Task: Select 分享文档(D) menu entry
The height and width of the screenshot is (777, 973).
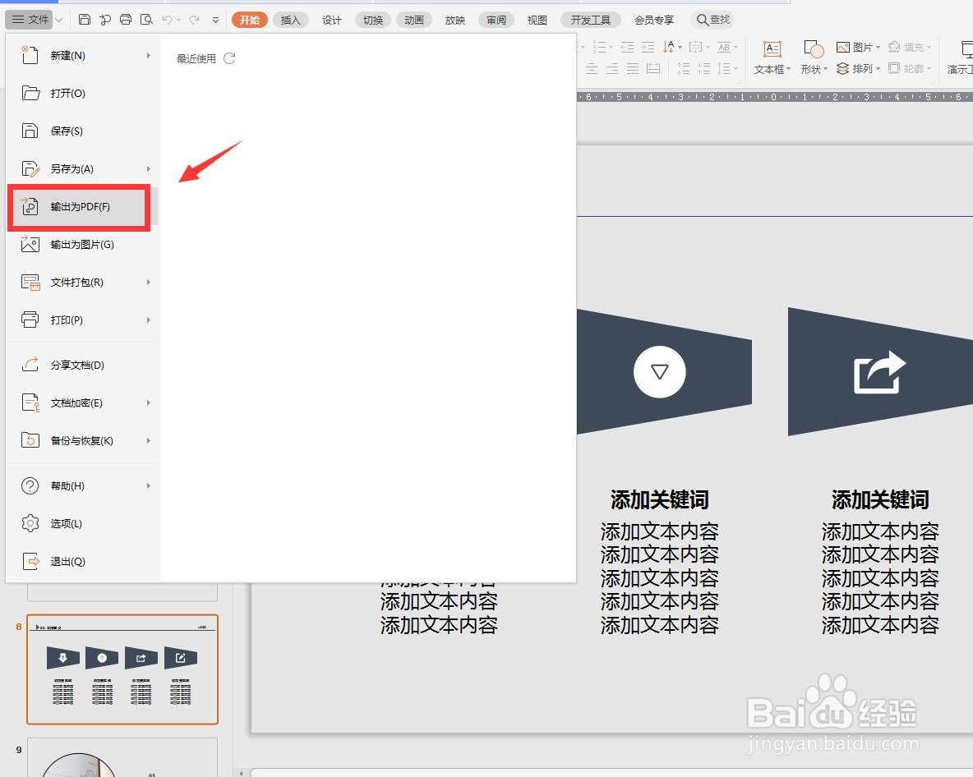Action: pos(82,365)
